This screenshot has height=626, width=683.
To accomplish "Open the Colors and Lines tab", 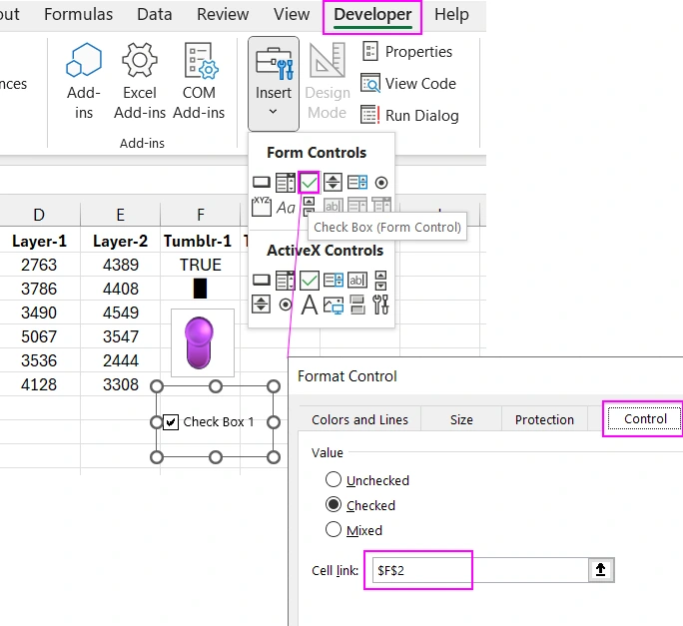I will pyautogui.click(x=359, y=419).
